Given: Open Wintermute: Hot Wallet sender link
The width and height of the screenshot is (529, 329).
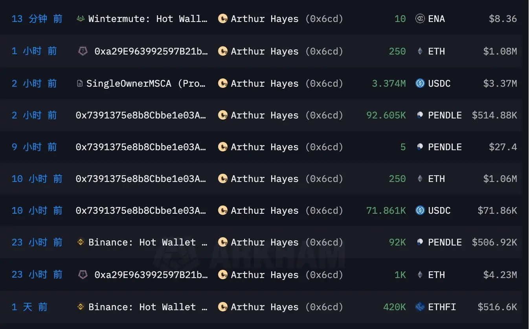Looking at the screenshot, I should point(148,19).
